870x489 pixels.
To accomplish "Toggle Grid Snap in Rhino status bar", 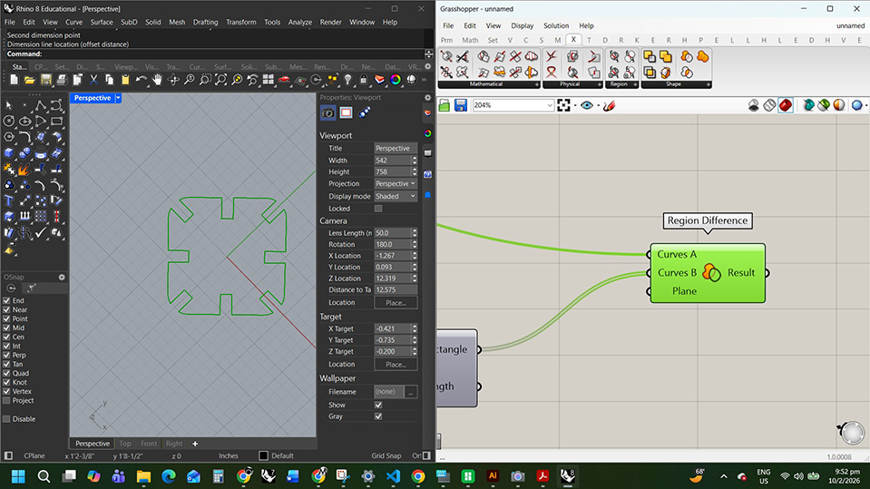I will 386,455.
